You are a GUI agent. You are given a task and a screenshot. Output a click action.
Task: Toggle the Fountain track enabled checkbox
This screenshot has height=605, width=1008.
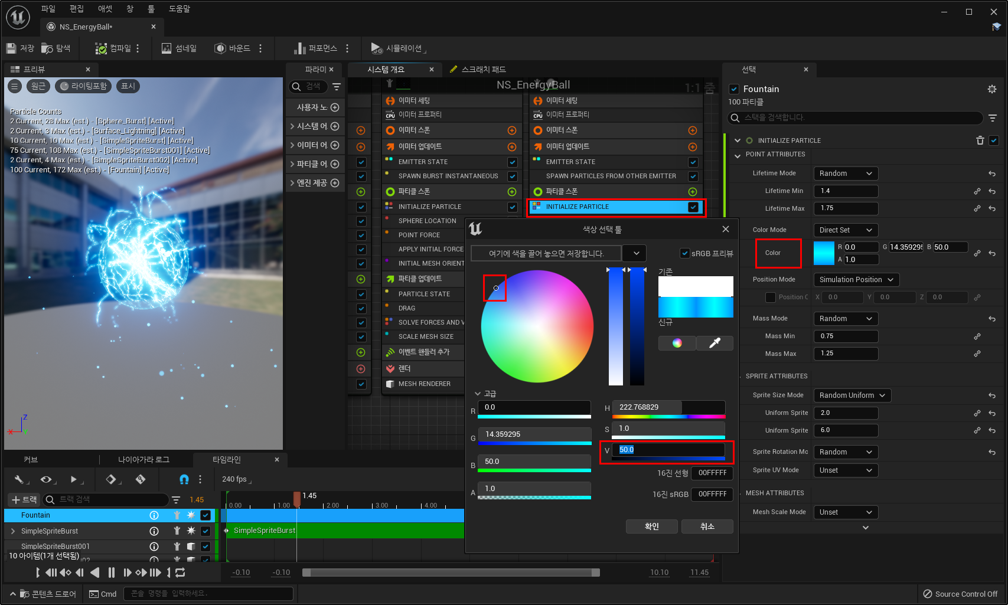(x=205, y=515)
